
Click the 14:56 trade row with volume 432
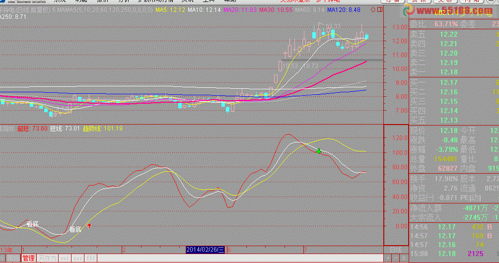coord(453,227)
